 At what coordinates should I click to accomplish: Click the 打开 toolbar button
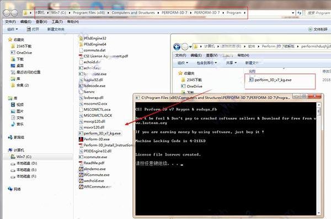pyautogui.click(x=33, y=29)
